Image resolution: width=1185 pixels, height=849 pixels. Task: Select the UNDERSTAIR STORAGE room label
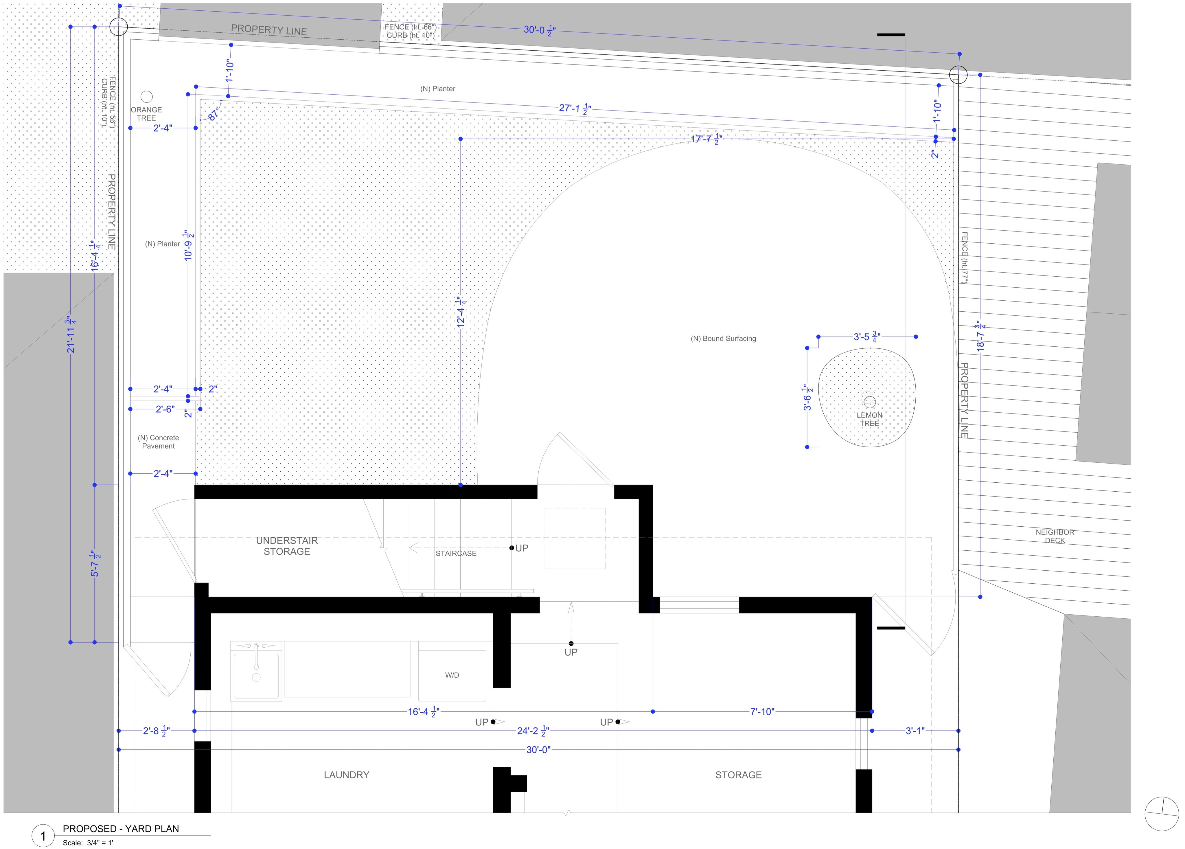point(287,546)
